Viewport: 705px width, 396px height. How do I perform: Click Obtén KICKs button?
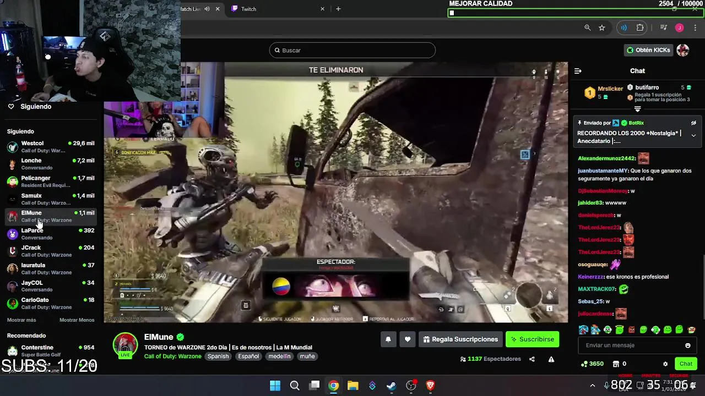648,50
